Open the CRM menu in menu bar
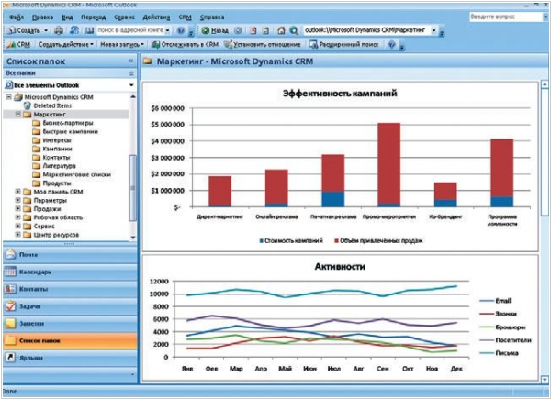 pos(185,17)
